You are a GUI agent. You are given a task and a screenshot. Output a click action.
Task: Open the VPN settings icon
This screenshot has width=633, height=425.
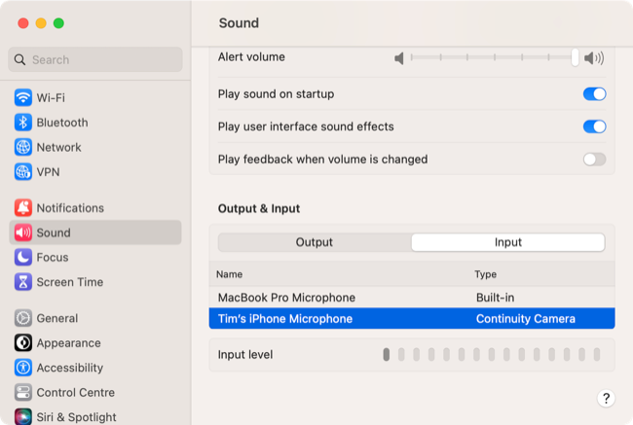23,172
